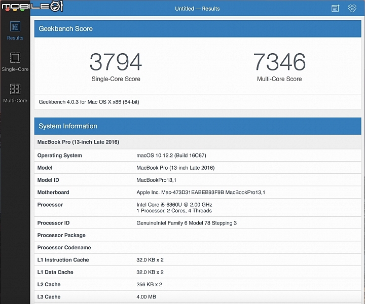The image size is (365, 304).
Task: Click the Processor row label
Action: pos(50,205)
